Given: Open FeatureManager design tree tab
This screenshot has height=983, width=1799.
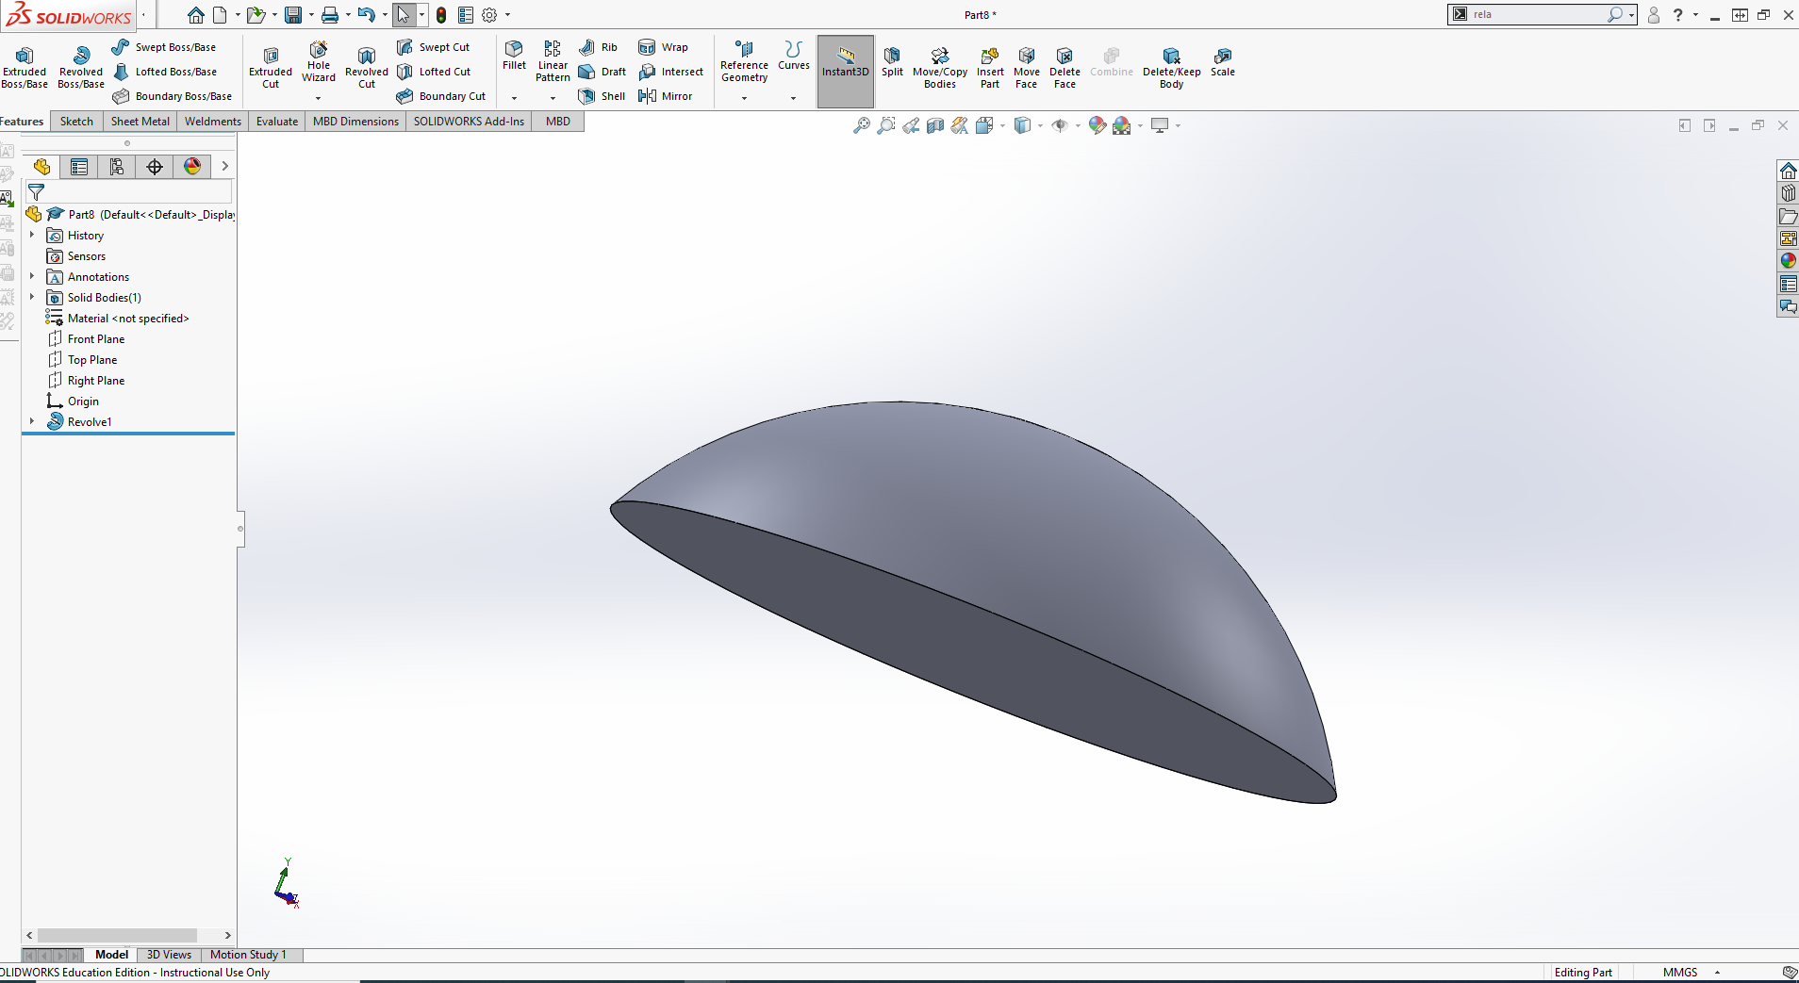Looking at the screenshot, I should [x=41, y=167].
